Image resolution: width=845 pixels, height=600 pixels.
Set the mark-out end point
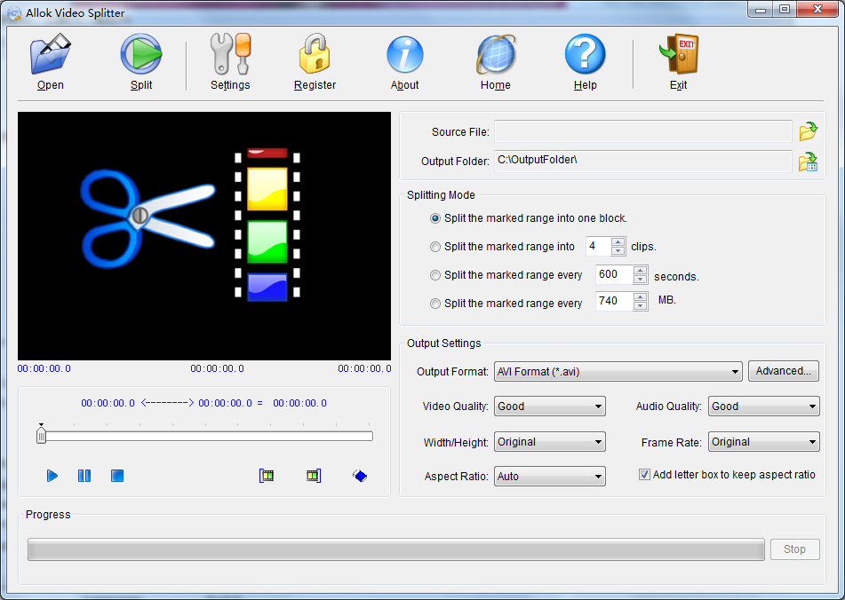(313, 476)
